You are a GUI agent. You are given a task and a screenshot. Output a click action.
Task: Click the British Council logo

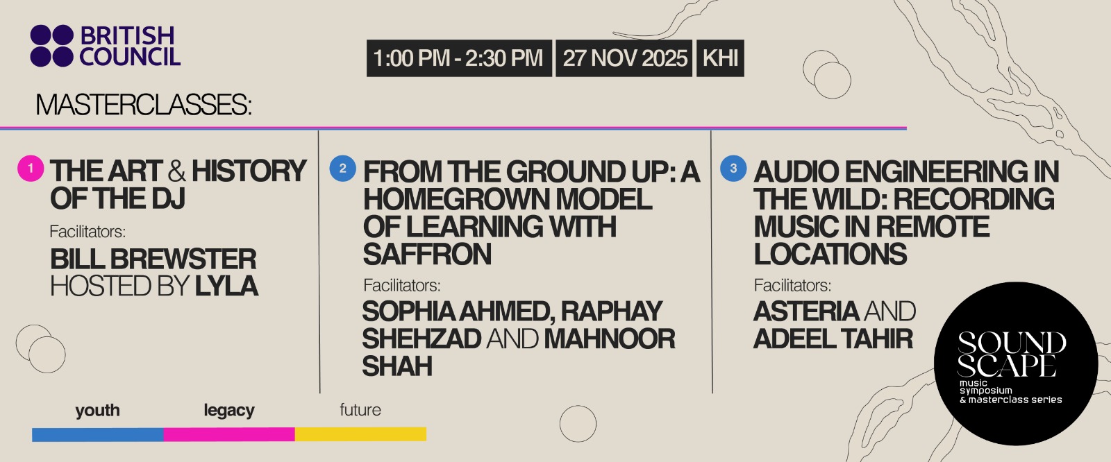(x=105, y=46)
